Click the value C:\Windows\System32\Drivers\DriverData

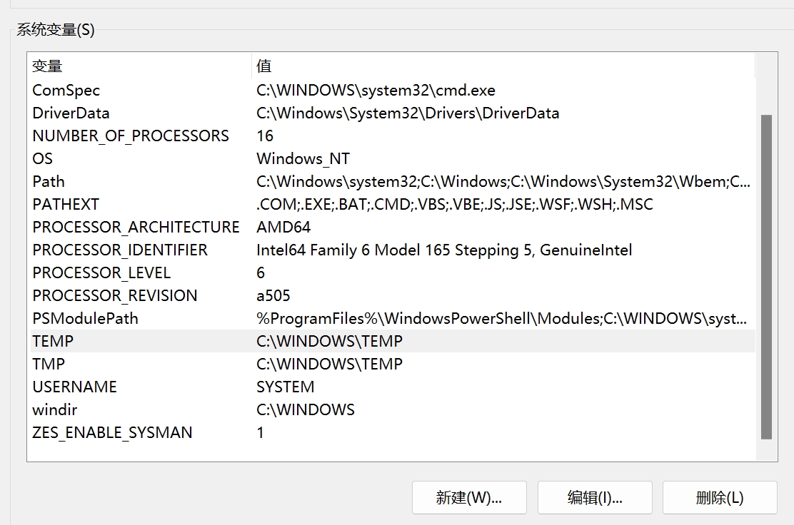[408, 113]
